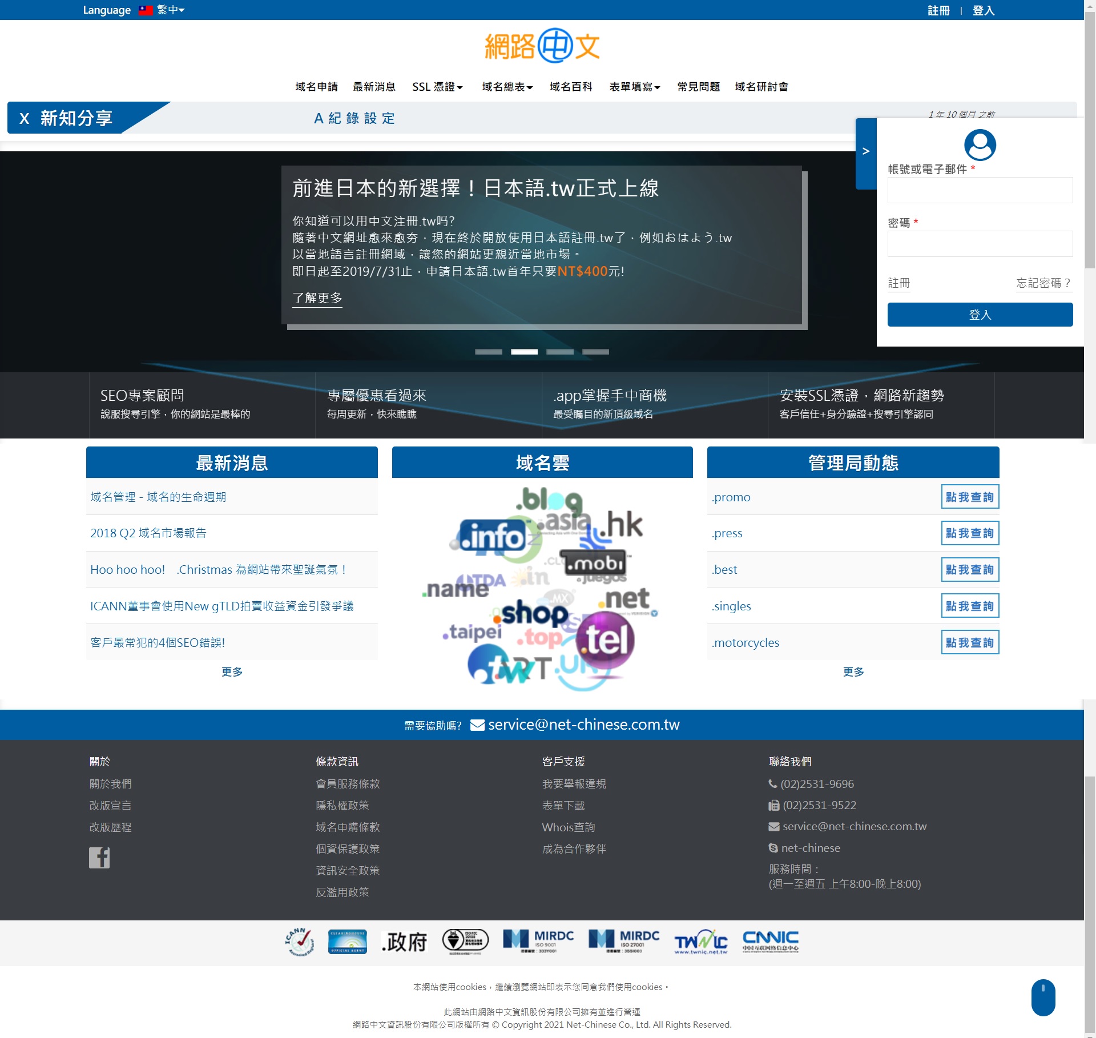Click the envelope icon beside service email banner
Viewport: 1096px width, 1038px height.
(x=477, y=725)
